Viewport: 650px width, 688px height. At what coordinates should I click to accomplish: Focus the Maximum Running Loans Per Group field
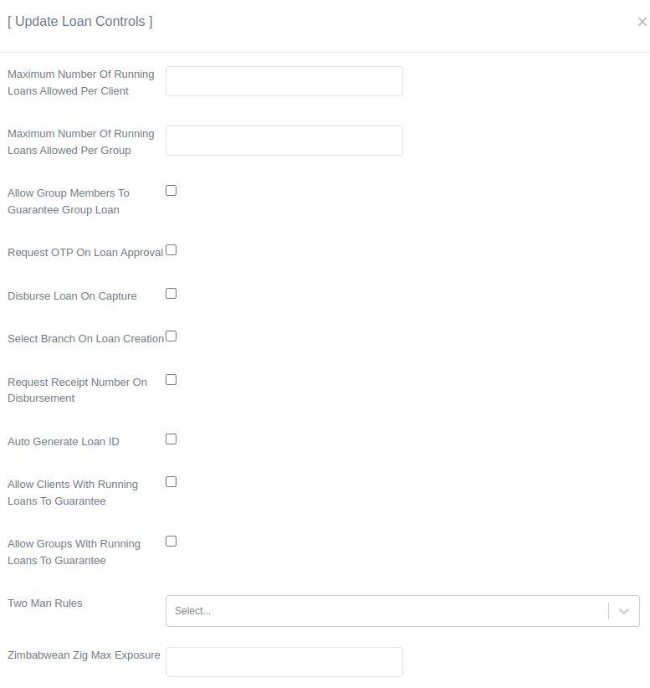(284, 141)
